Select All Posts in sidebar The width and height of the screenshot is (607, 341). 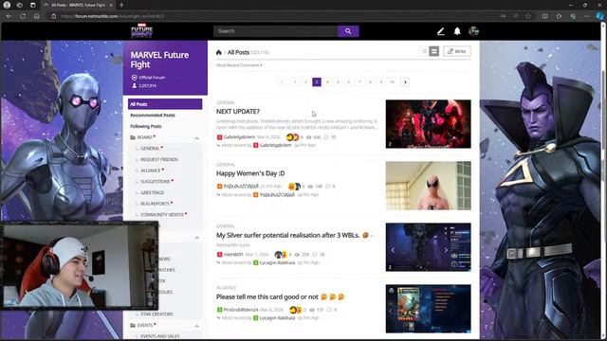(165, 104)
